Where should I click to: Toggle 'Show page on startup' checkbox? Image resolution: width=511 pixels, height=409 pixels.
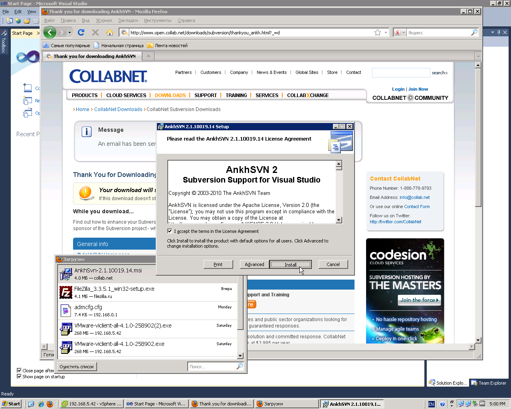pos(19,376)
